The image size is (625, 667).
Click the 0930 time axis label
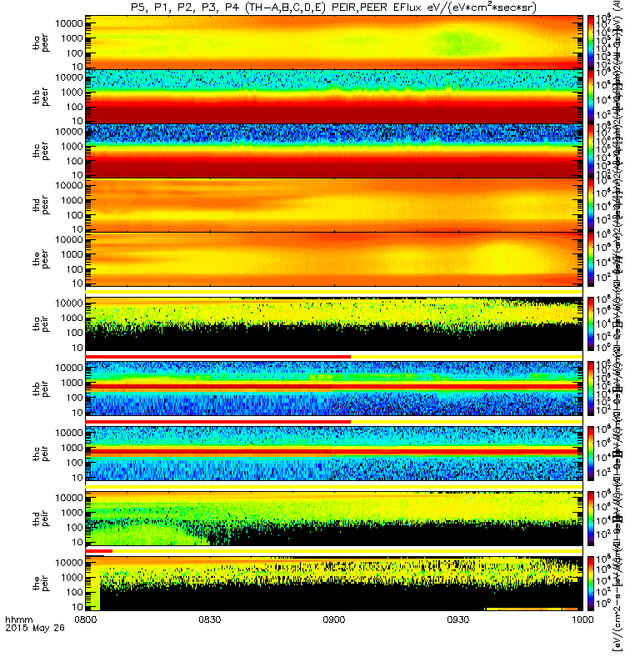457,619
